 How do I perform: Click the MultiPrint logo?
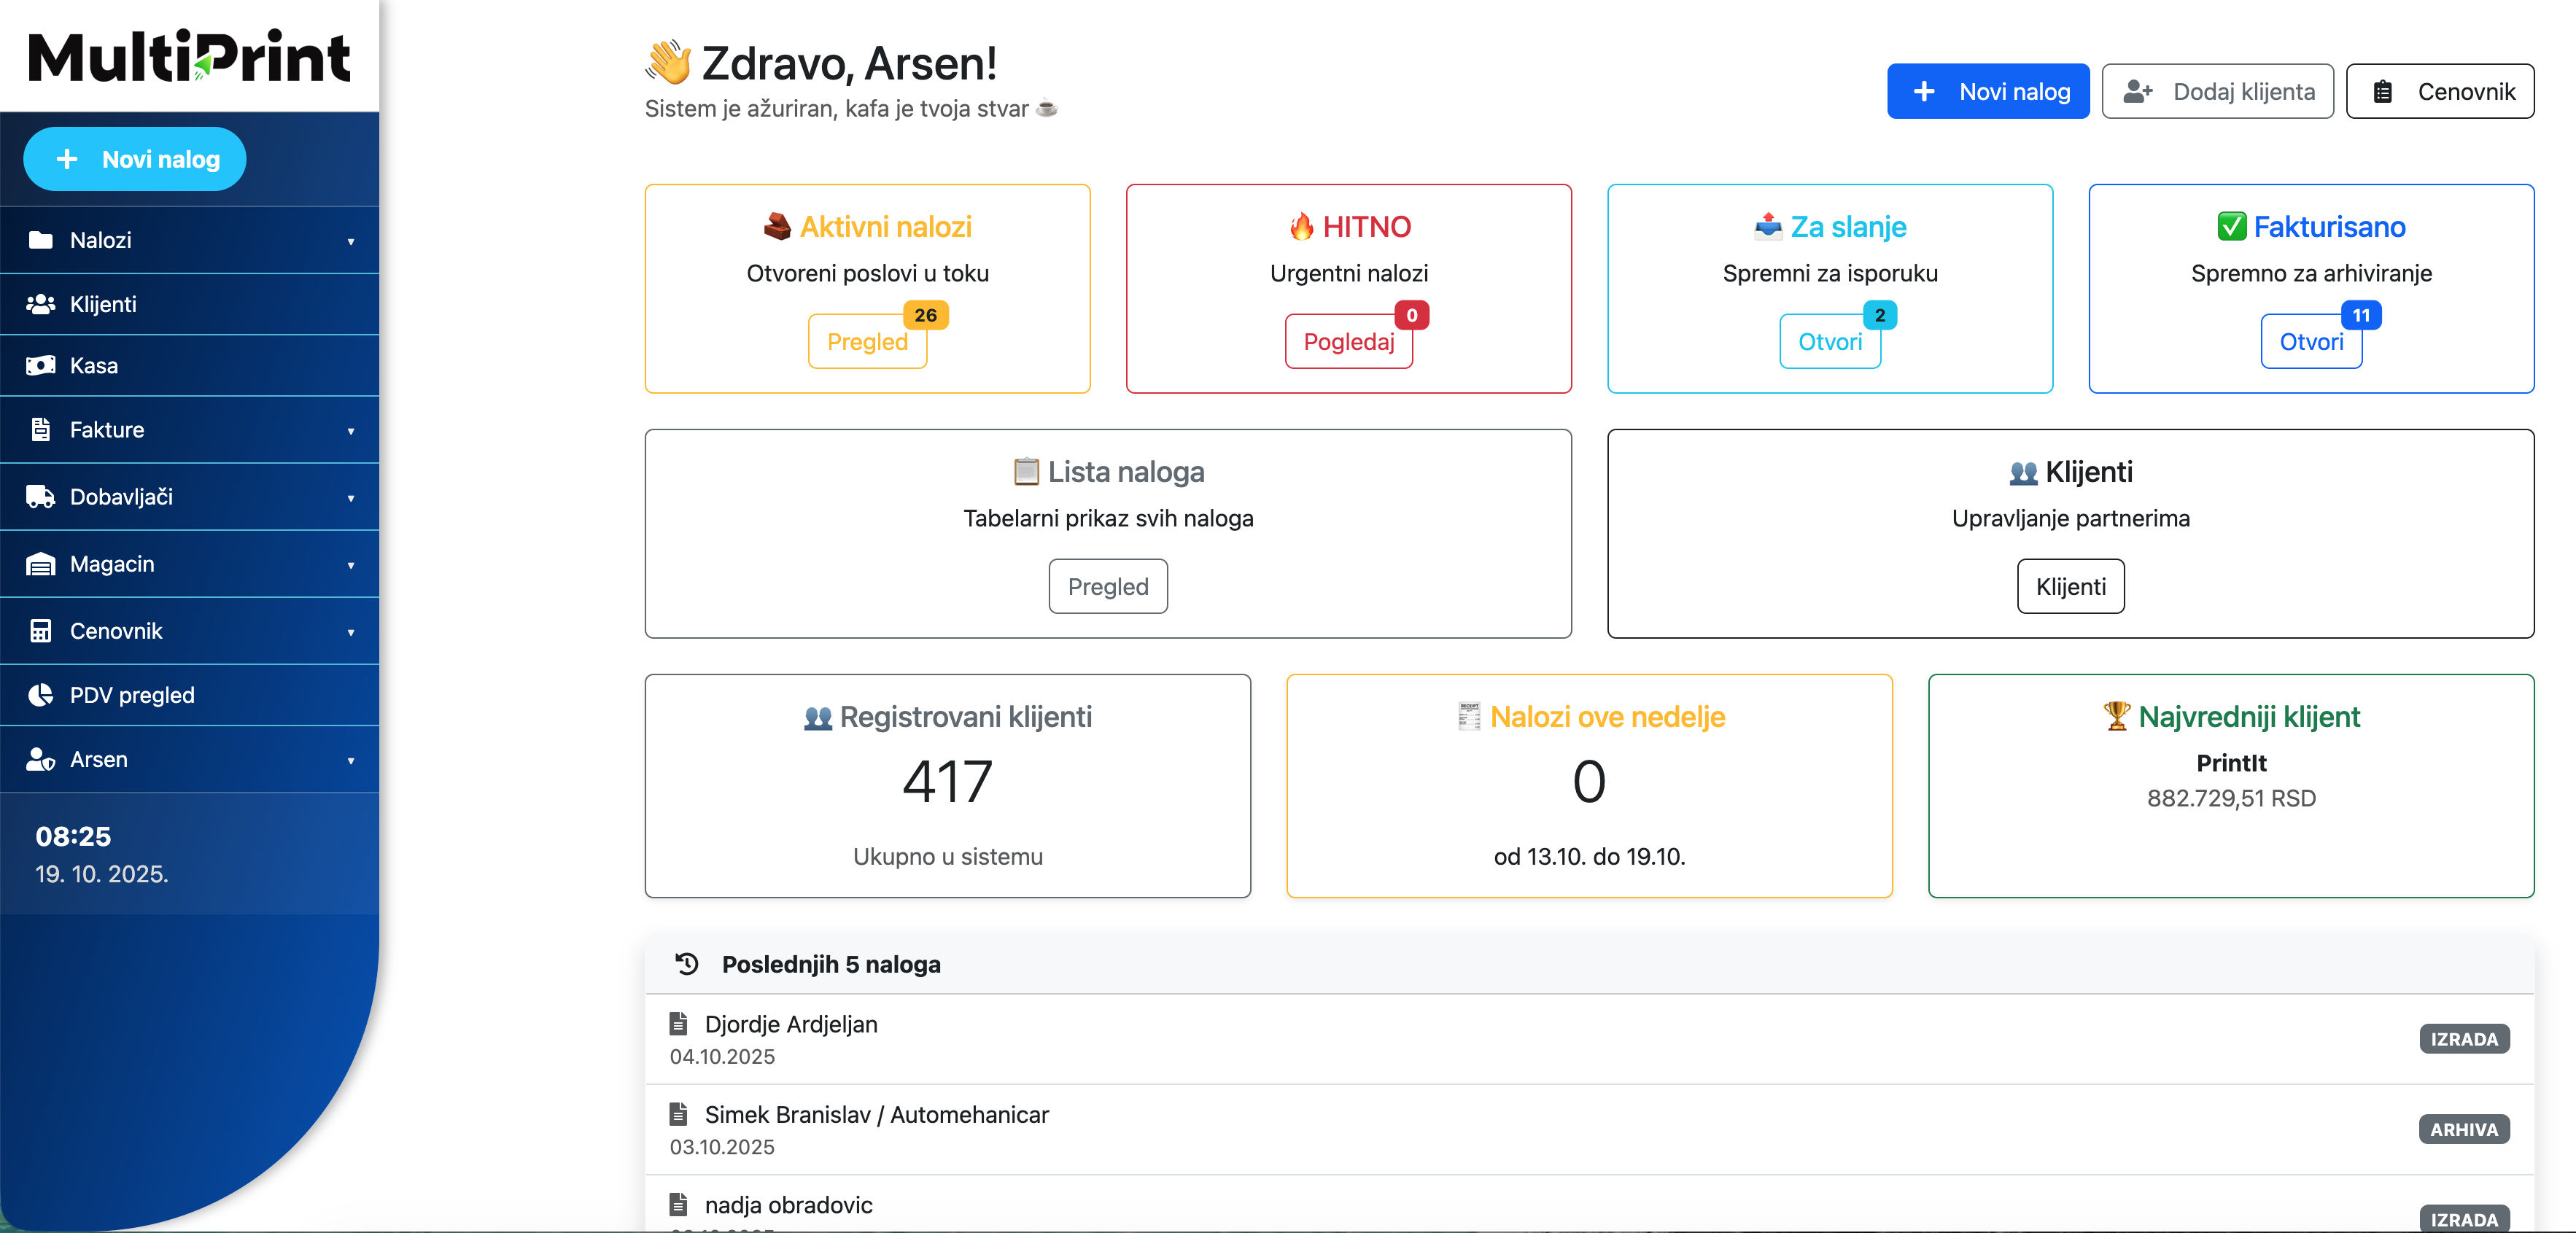189,56
